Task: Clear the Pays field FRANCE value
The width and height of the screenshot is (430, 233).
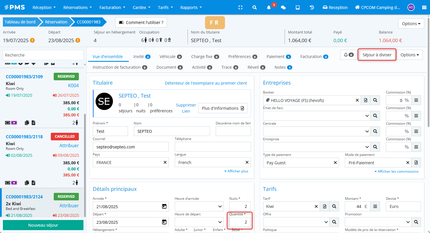Action: tap(165, 163)
